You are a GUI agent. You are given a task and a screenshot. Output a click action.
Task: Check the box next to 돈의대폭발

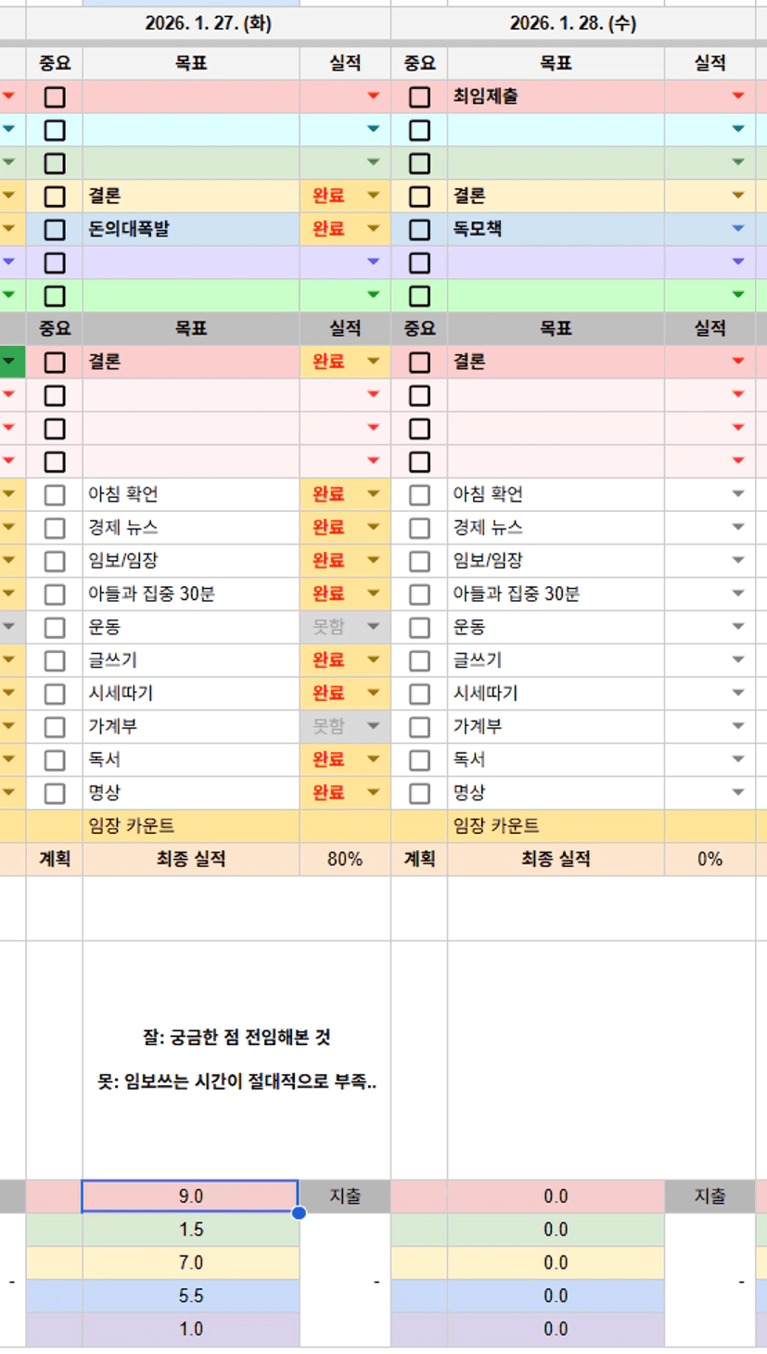[x=55, y=229]
